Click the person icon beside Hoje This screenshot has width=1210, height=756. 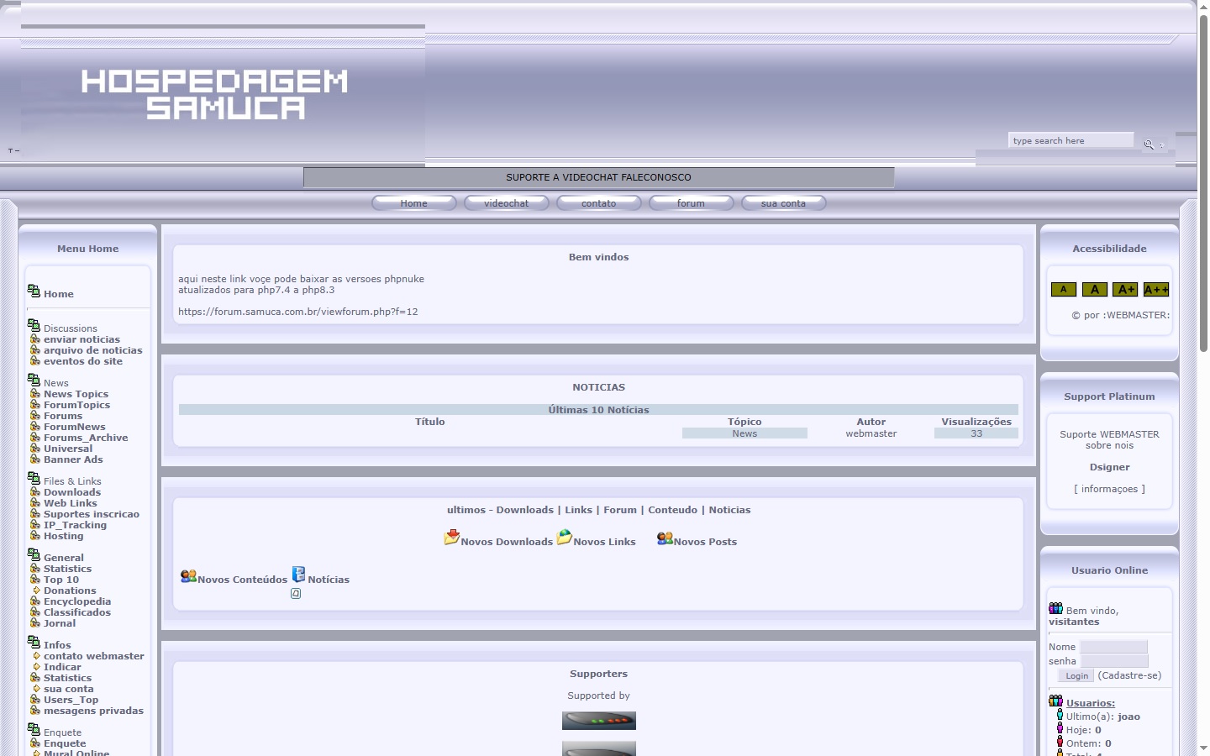pyautogui.click(x=1060, y=728)
